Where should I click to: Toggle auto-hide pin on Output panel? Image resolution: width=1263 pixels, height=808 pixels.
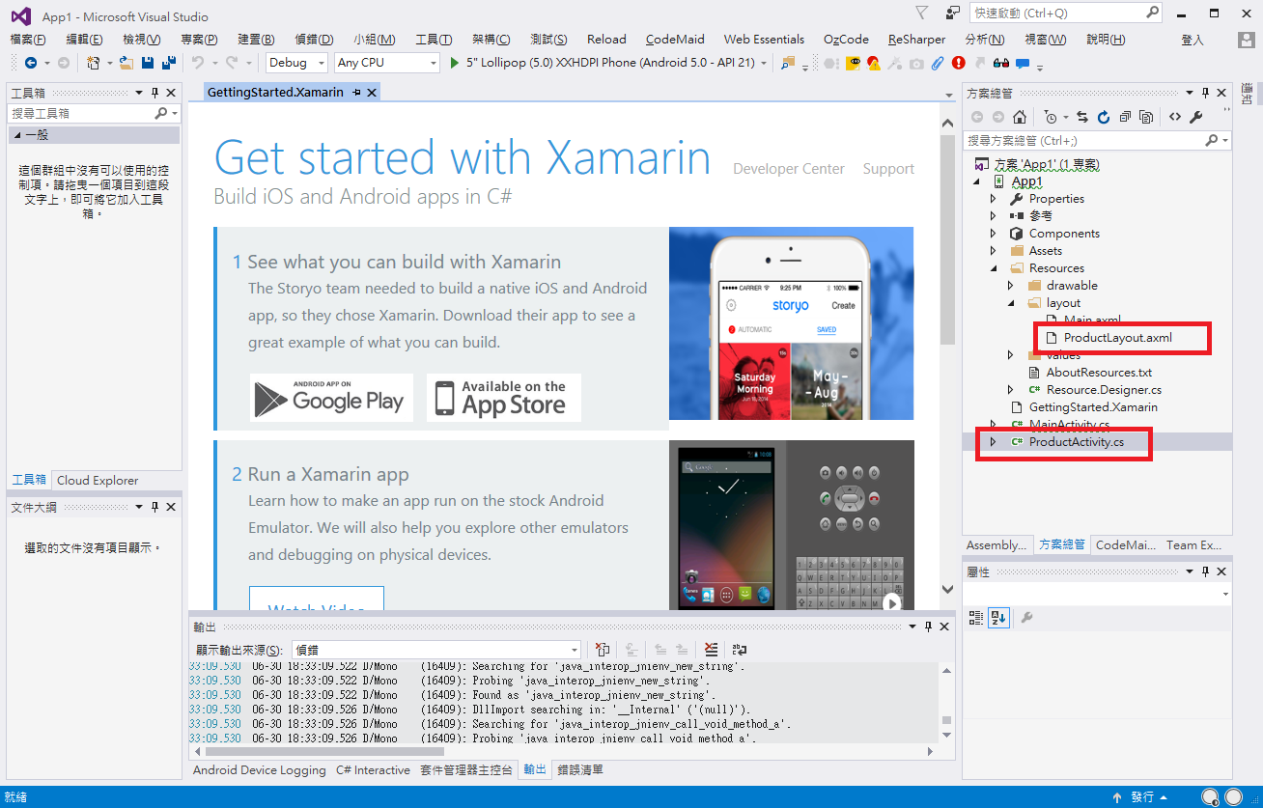928,627
